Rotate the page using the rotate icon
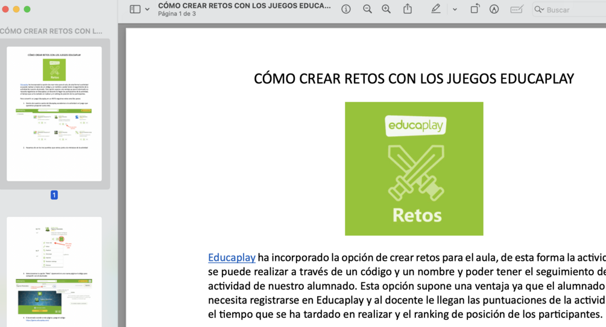 click(475, 9)
